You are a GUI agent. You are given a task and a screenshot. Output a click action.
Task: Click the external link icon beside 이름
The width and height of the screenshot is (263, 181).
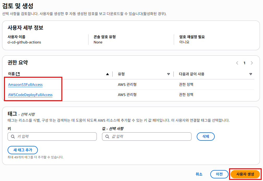[18, 74]
